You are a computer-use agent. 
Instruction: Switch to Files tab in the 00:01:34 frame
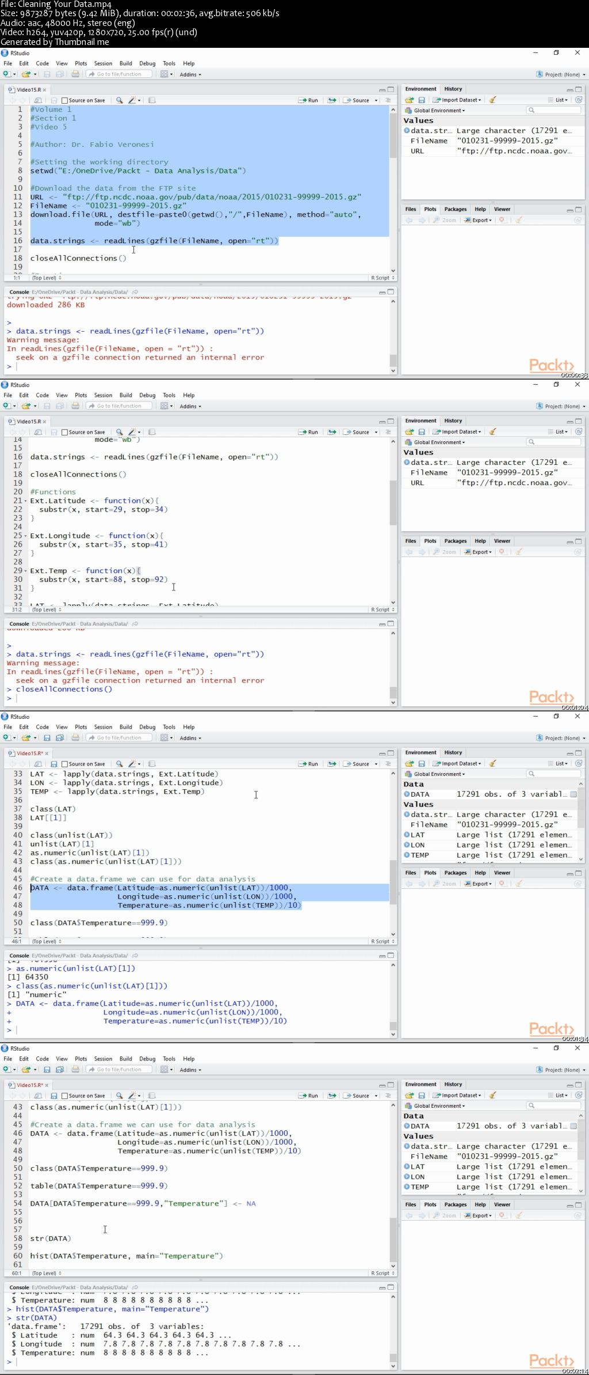tap(411, 873)
